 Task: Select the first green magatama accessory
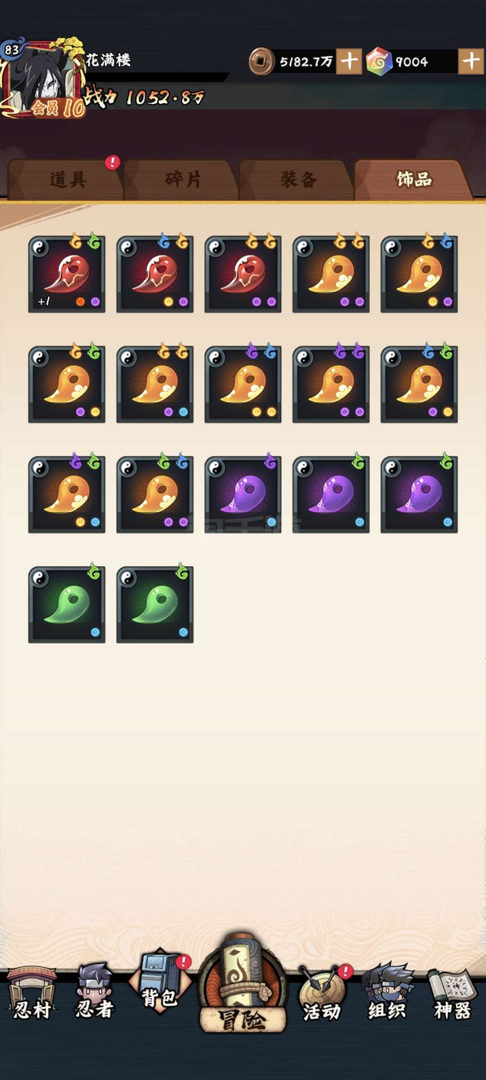click(x=67, y=604)
